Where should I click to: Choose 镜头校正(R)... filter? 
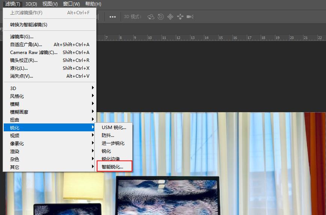point(50,60)
